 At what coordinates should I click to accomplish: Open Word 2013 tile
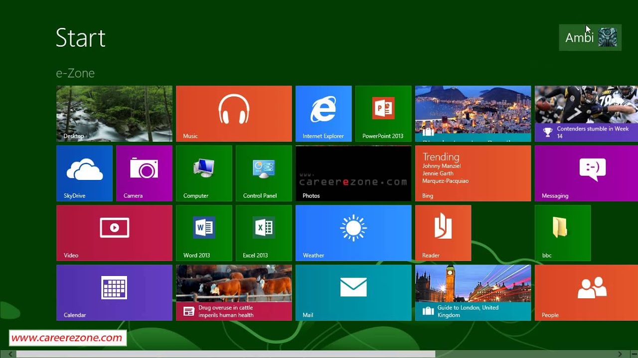pos(204,233)
